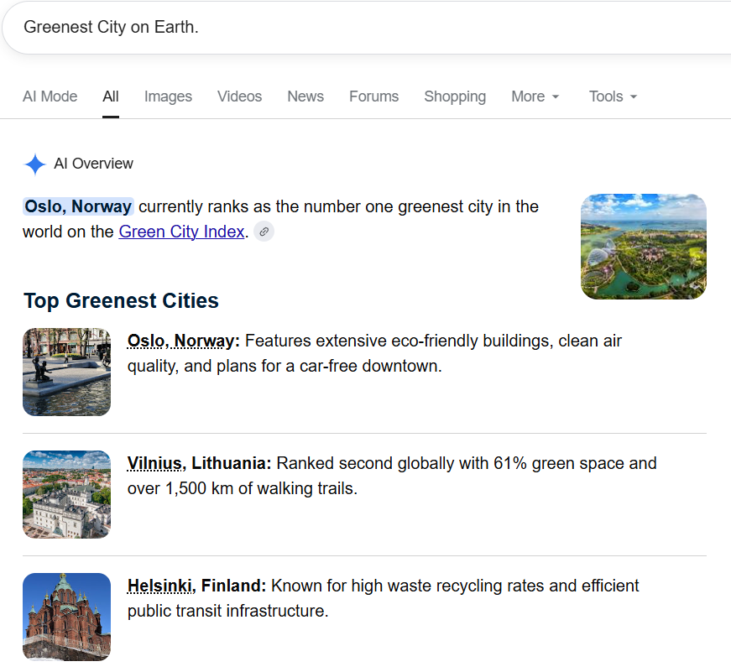Click the Oslo, Norway list entry link

[x=183, y=341]
